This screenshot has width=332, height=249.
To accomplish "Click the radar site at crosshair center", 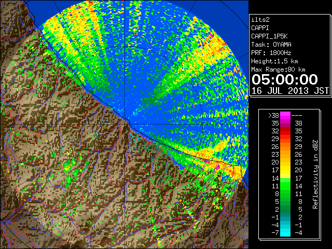I will click(x=125, y=124).
